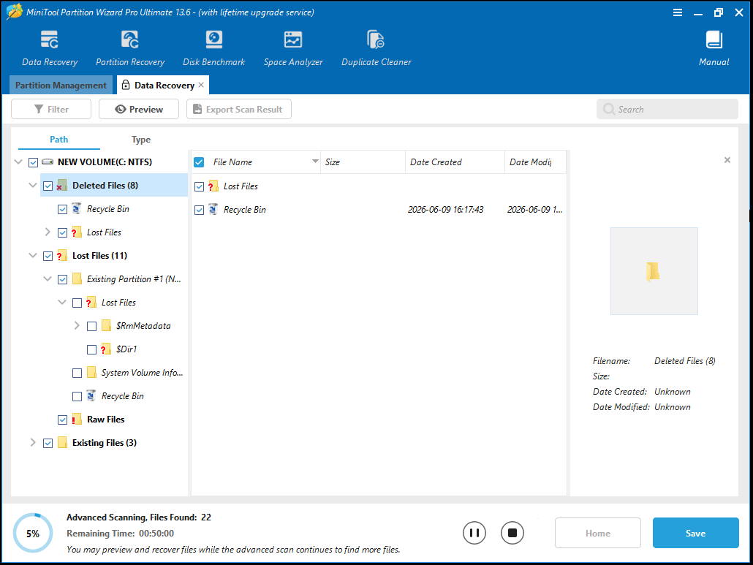Switch to the Type view tab
753x565 pixels.
point(140,140)
